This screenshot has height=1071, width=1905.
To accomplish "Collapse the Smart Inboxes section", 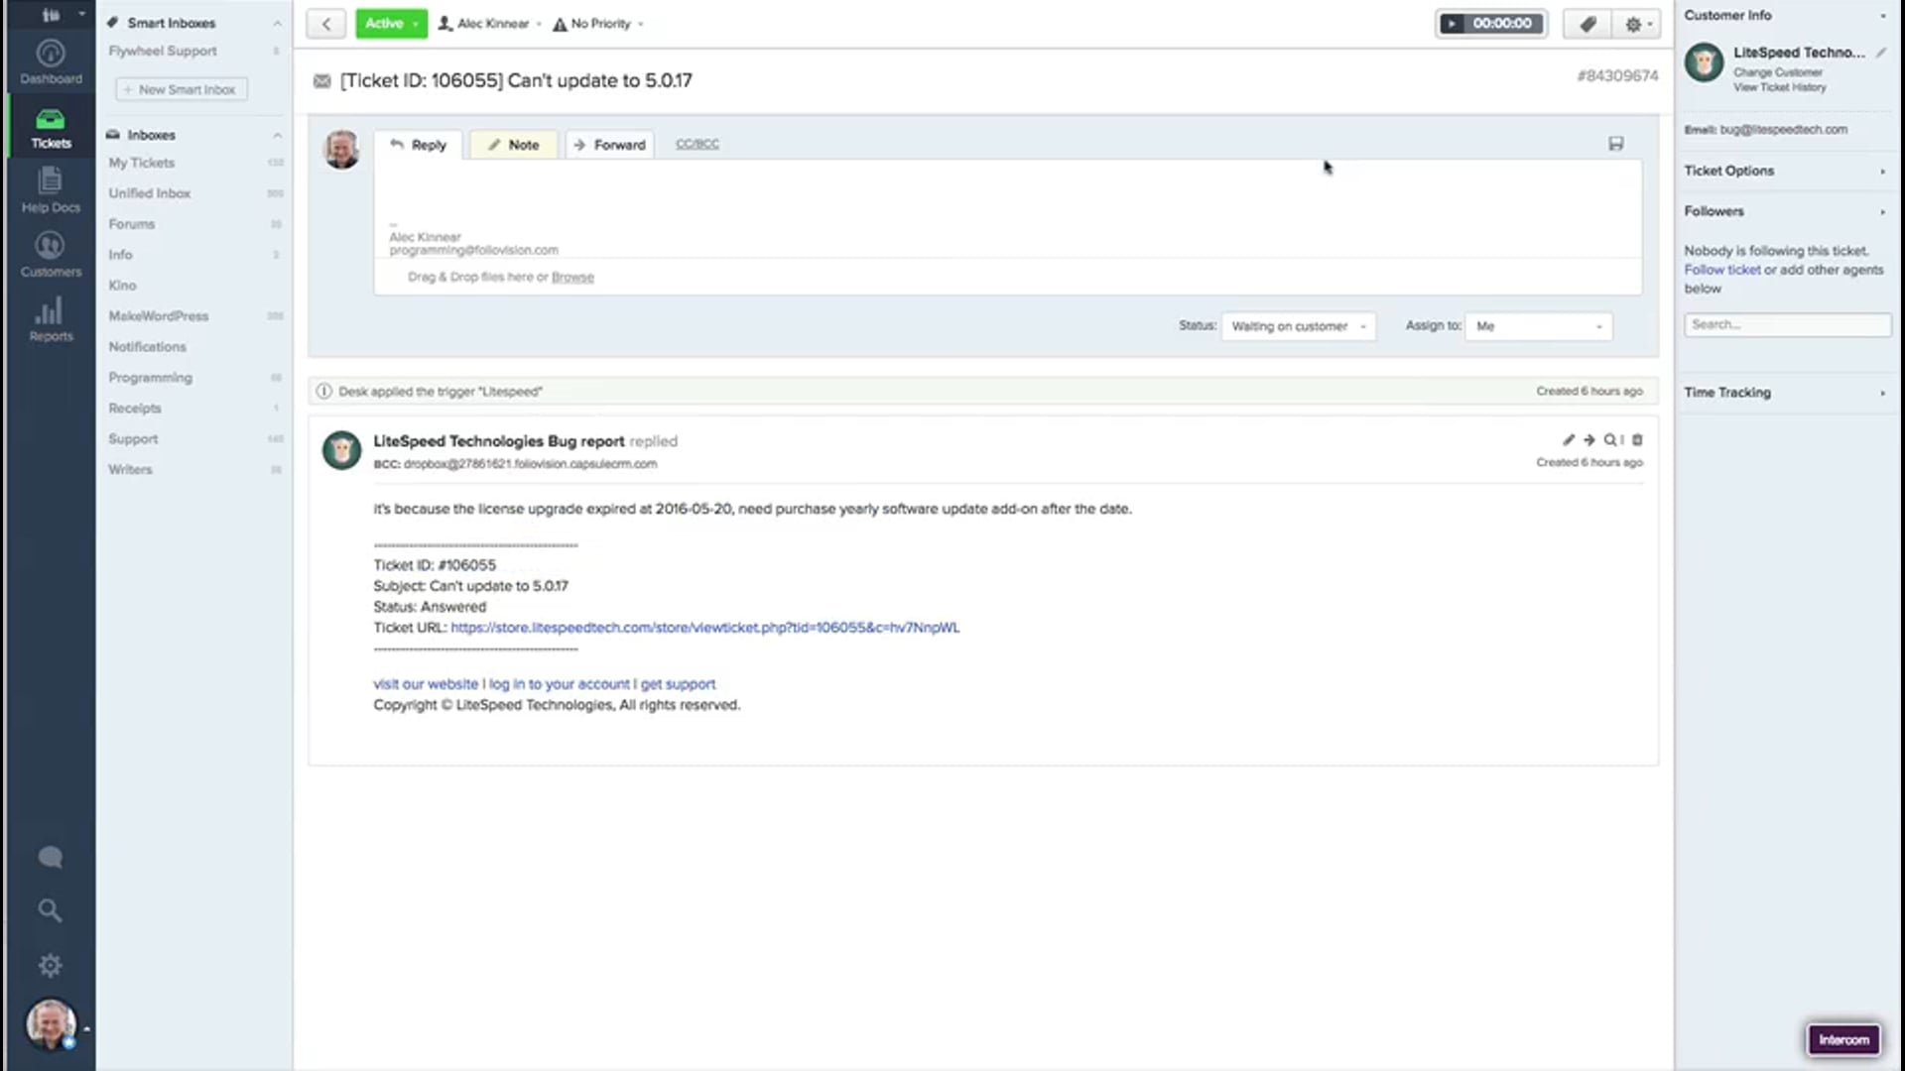I will point(277,23).
